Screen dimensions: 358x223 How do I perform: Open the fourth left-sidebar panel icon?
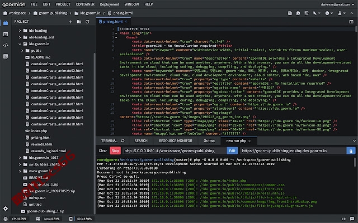[x=6, y=56]
